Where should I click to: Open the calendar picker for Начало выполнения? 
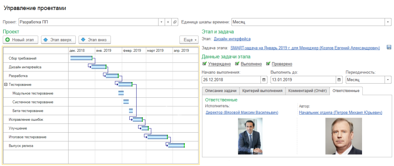[264, 80]
